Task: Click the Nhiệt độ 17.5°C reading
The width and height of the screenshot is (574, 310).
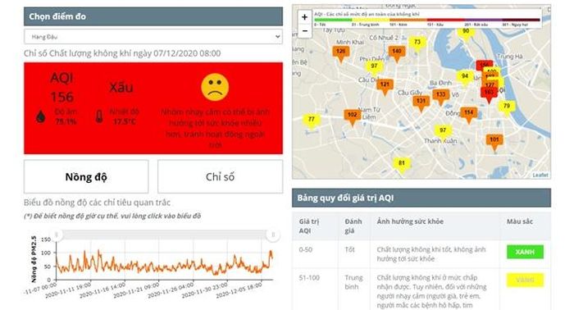Action: click(x=124, y=116)
